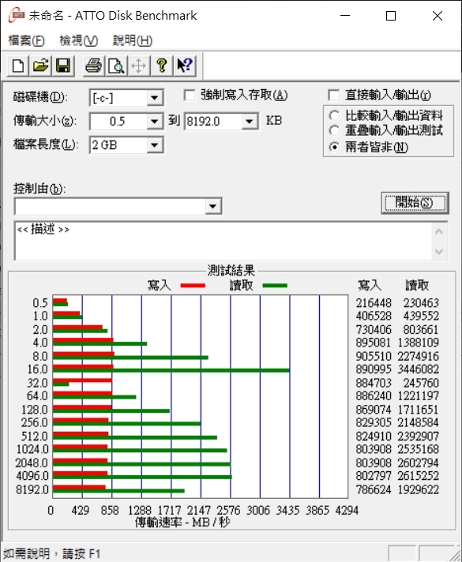The height and width of the screenshot is (562, 462).
Task: Click the 檔案長度(L): label
Action: pos(46,144)
